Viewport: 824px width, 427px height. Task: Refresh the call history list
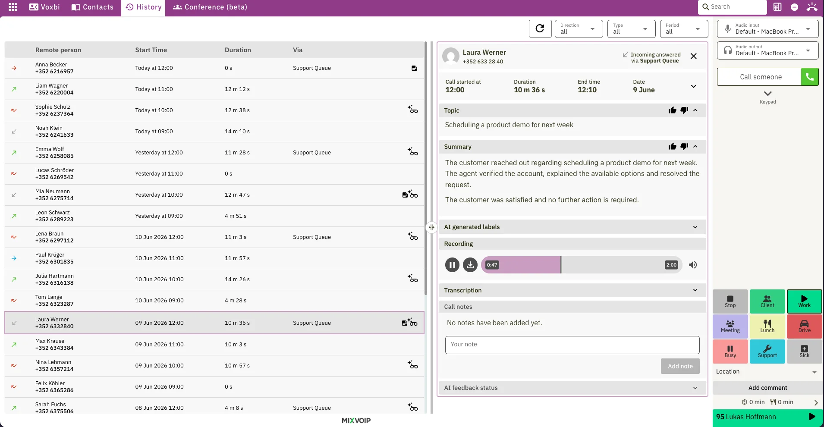(x=540, y=28)
